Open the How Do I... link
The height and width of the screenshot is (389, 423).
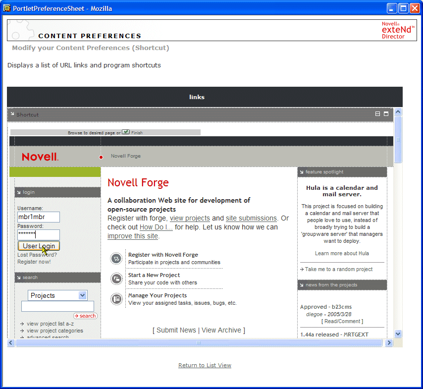tap(156, 227)
